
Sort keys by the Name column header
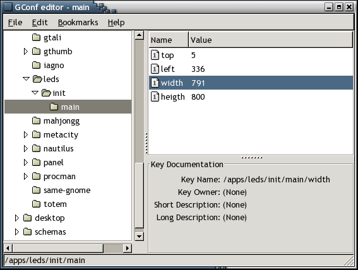click(169, 40)
